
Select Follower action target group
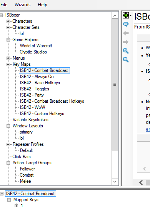tap(27, 169)
